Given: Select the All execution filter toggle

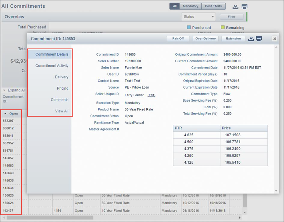Looking at the screenshot, I should point(175,6).
